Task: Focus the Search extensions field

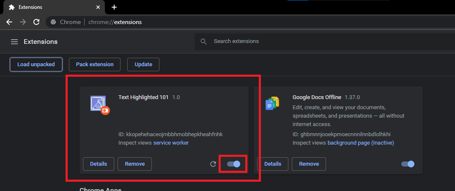Action: tap(325, 41)
